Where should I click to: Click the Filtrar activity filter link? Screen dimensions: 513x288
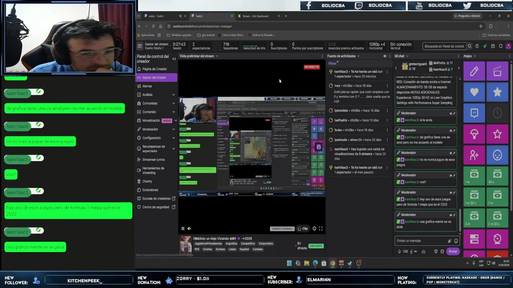333,64
